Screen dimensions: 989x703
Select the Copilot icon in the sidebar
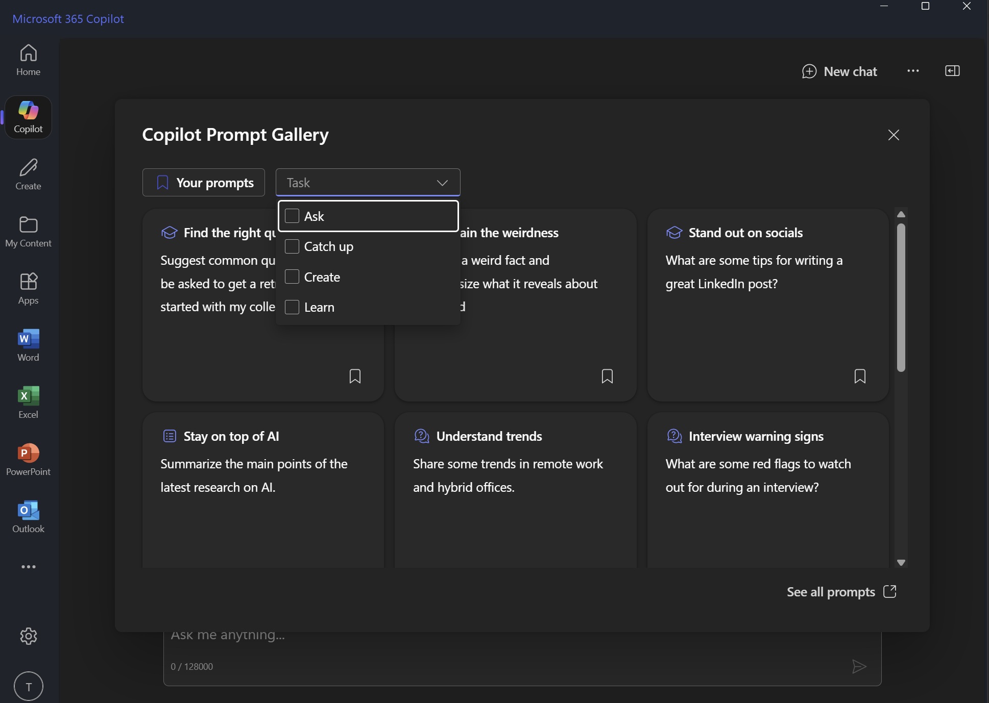click(x=28, y=116)
